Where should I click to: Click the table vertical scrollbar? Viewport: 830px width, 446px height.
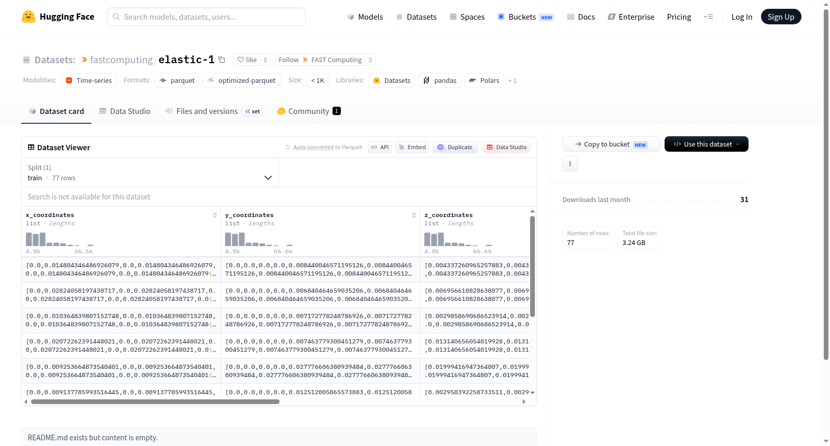click(532, 266)
